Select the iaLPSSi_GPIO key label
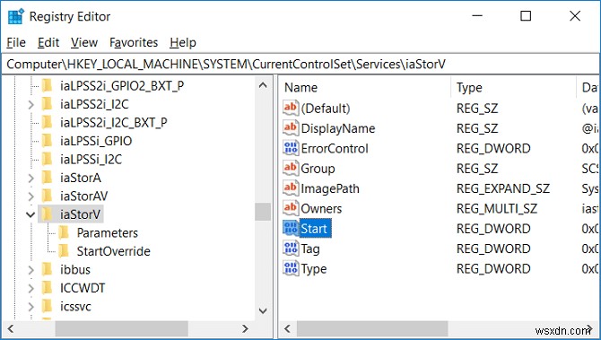Viewport: 601px width, 340px height. tap(96, 141)
